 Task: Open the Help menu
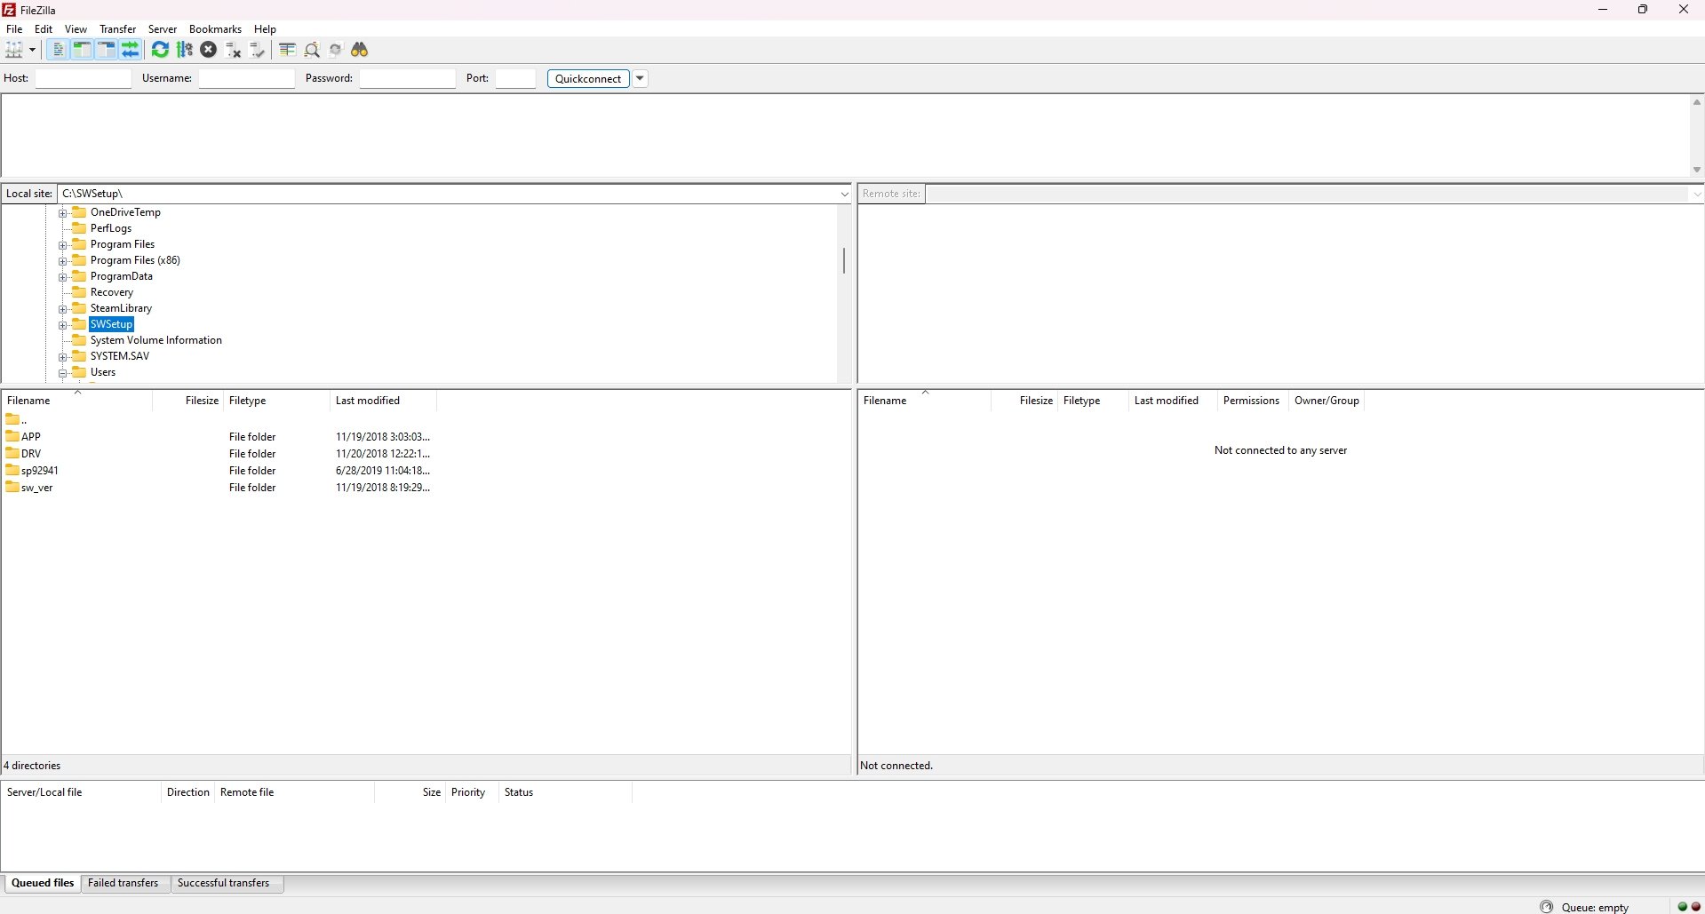click(265, 29)
